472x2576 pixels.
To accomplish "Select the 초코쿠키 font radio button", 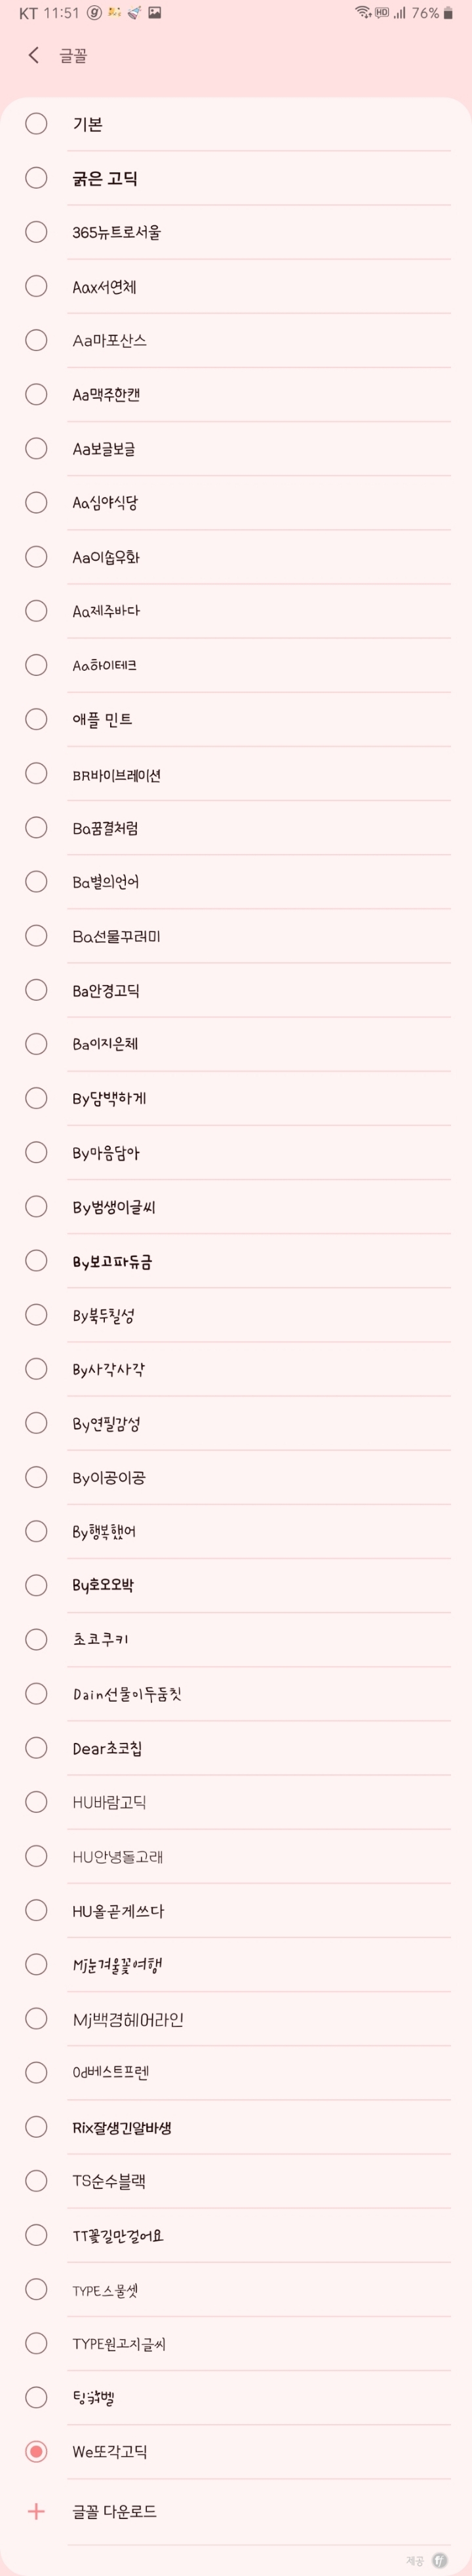I will pyautogui.click(x=36, y=1639).
